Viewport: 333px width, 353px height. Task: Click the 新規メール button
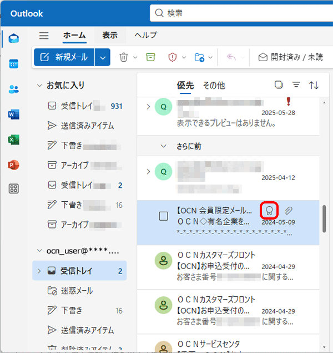[x=64, y=57]
